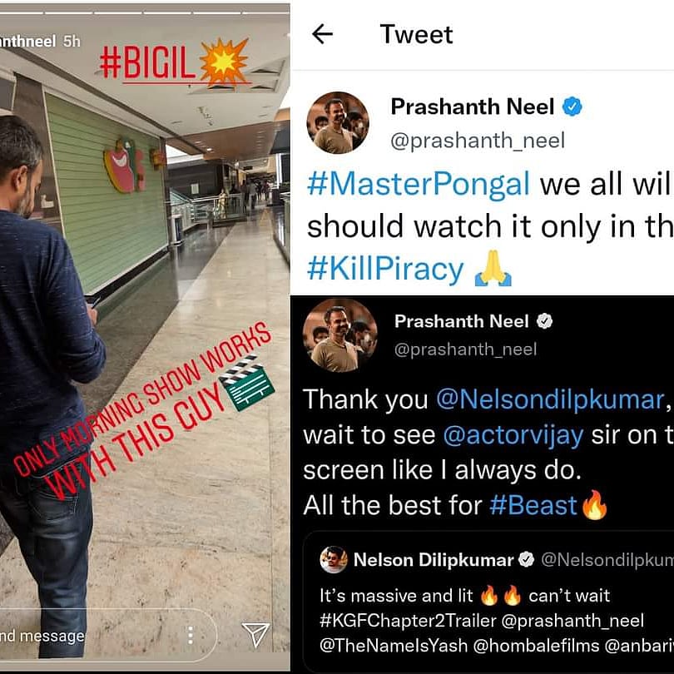674x674 pixels.
Task: Open the #KGFChapter2Trailer hashtag
Action: pyautogui.click(x=408, y=620)
